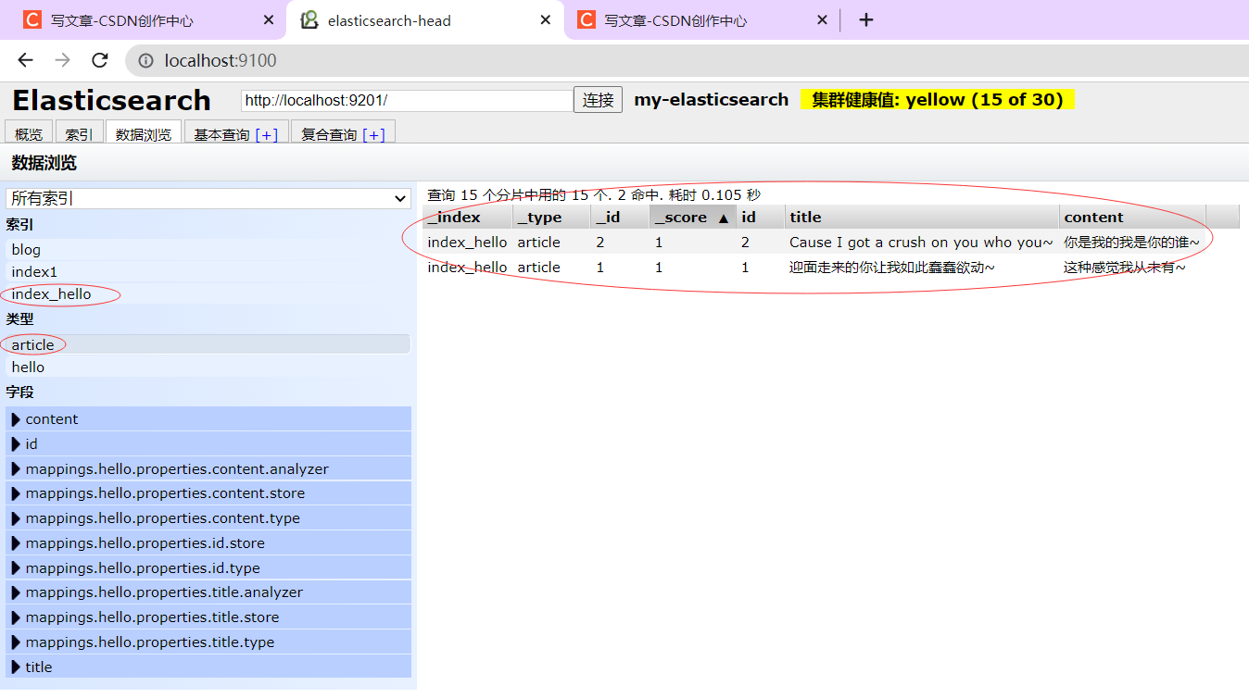Image resolution: width=1249 pixels, height=698 pixels.
Task: Open the 复合查询 tab
Action: 329,134
